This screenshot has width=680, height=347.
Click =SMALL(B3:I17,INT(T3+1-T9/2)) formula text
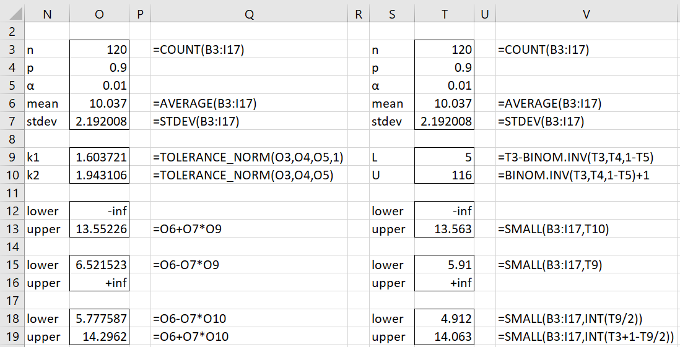coord(585,337)
